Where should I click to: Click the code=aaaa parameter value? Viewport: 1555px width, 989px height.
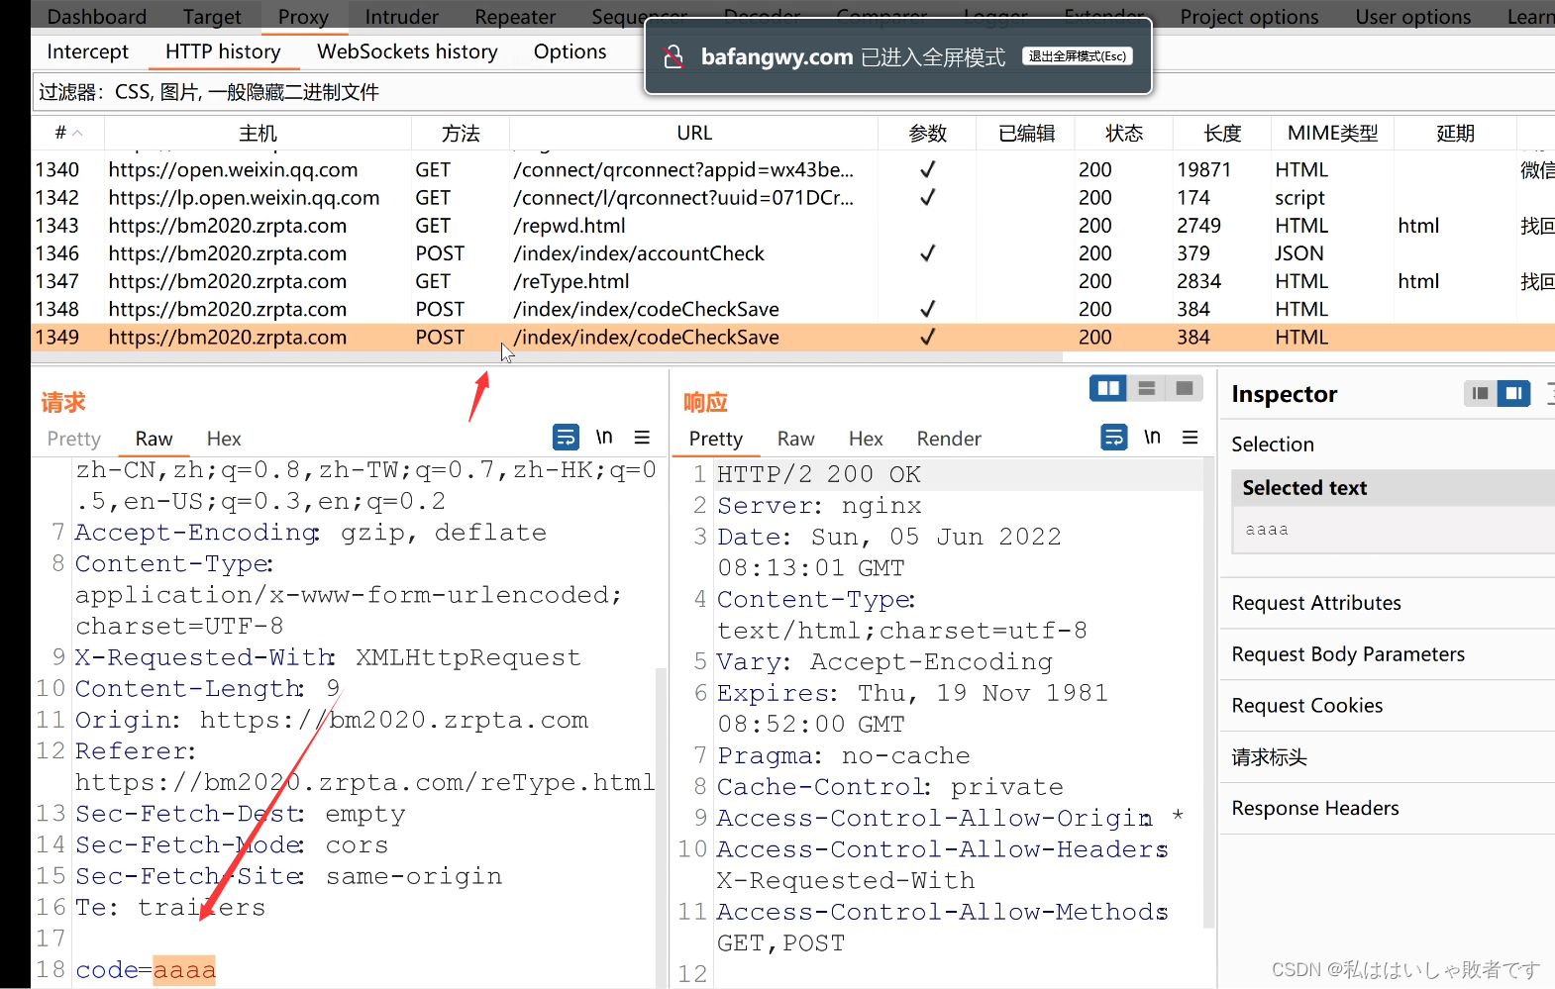click(x=184, y=970)
